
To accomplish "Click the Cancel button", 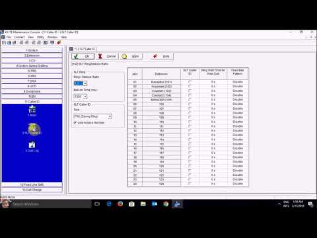I will pyautogui.click(x=107, y=56).
